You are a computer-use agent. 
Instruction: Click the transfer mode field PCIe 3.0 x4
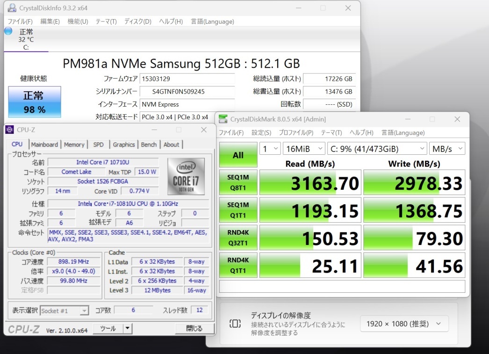(x=178, y=117)
